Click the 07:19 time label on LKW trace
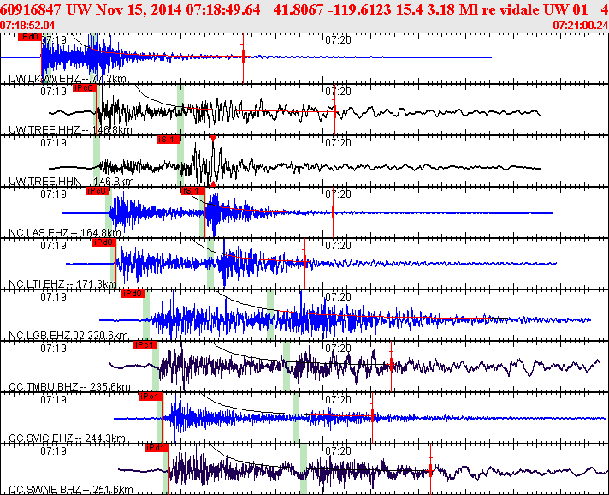 54,39
